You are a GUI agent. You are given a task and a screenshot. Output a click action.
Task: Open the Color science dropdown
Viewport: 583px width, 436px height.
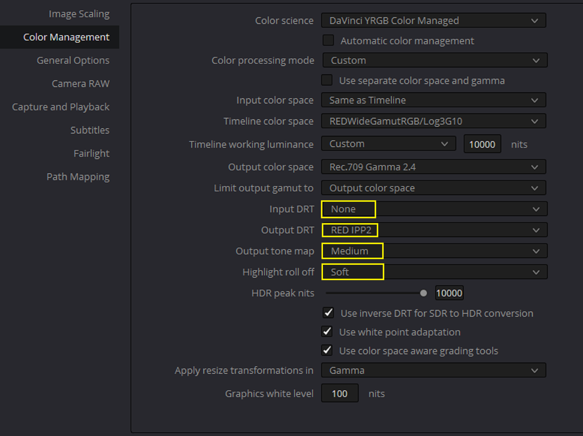pos(434,21)
